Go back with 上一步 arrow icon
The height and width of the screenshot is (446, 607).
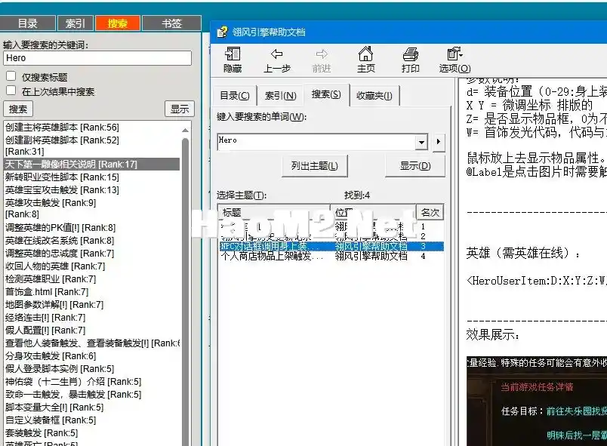(277, 54)
